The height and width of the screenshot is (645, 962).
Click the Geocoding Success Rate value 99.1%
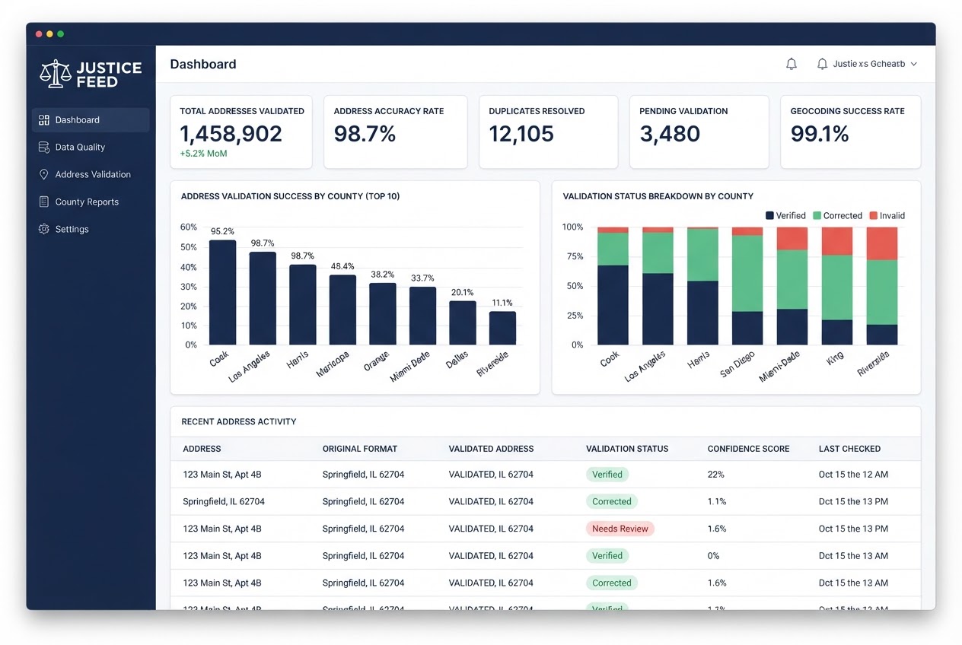point(820,134)
